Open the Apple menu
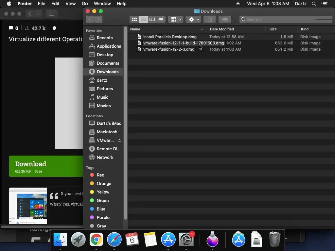The height and width of the screenshot is (251, 335). pyautogui.click(x=9, y=4)
